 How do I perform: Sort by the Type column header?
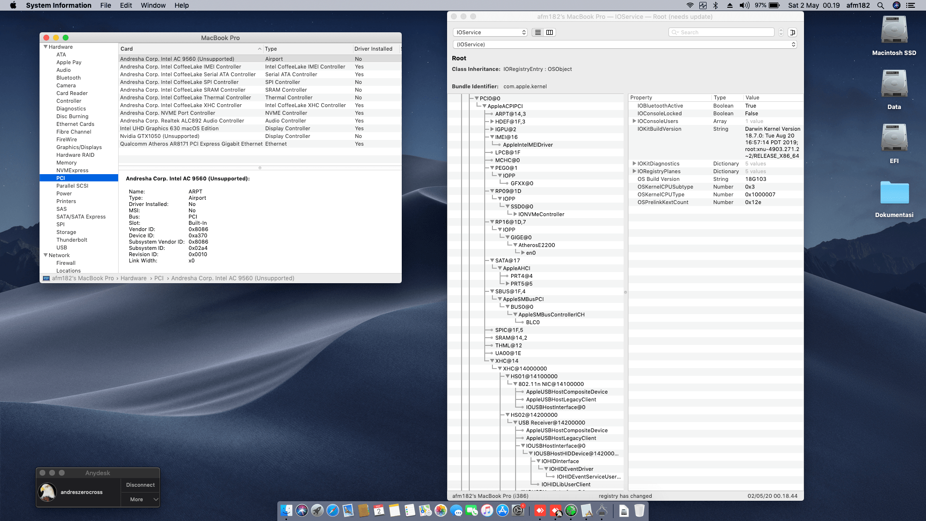[x=307, y=49]
